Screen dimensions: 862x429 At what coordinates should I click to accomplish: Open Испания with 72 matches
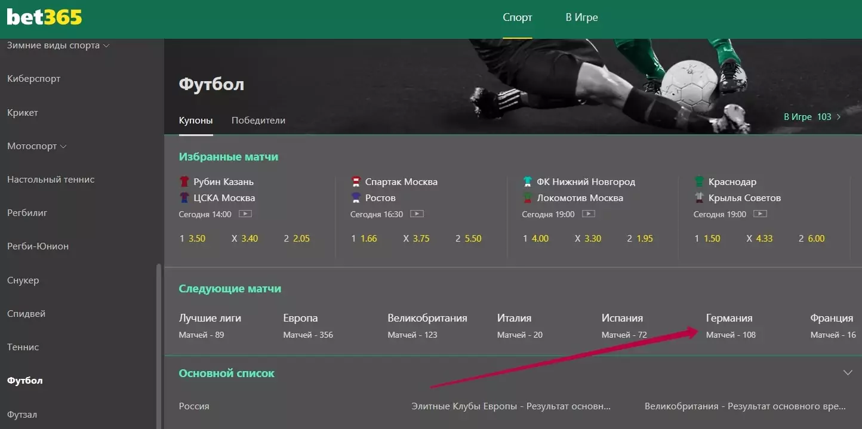[624, 326]
